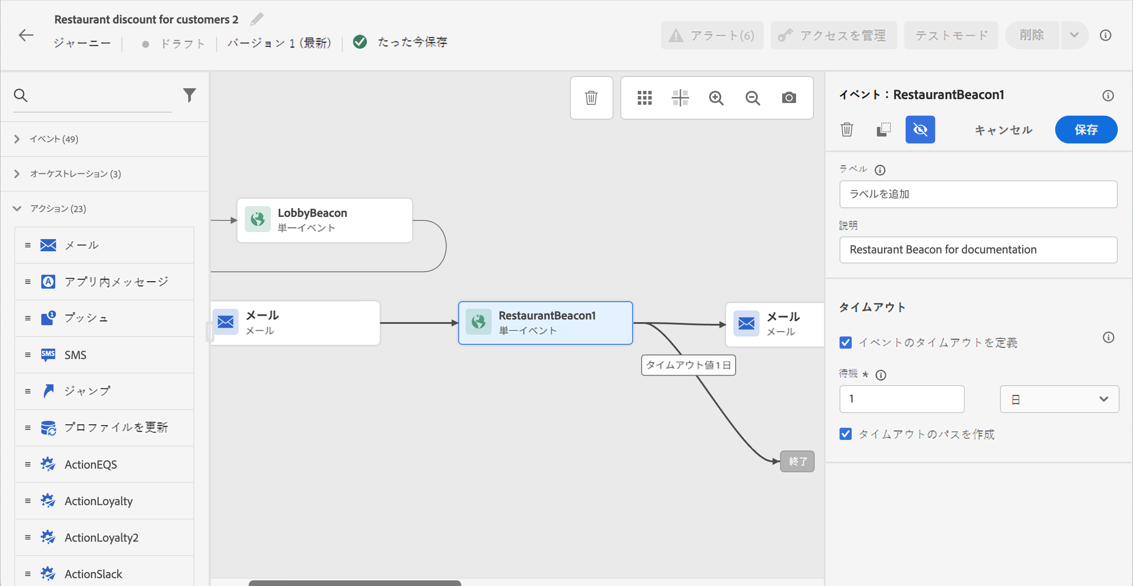Uncheck タイムアウトのパスを作成 checkbox
This screenshot has height=586, width=1133.
pyautogui.click(x=845, y=434)
